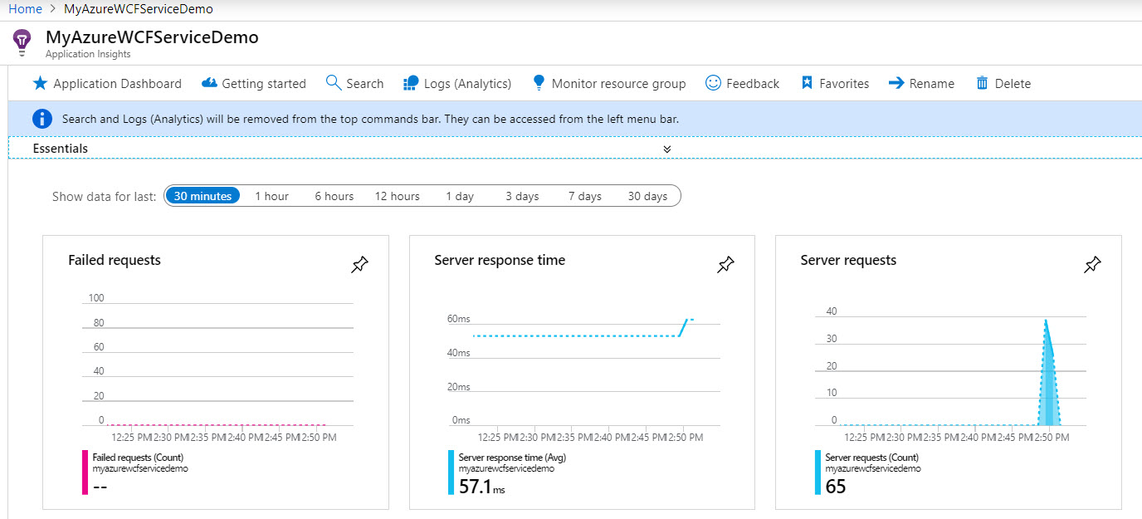Click the MyAzureWCFServiceDemo breadcrumb
The width and height of the screenshot is (1142, 519).
coord(139,8)
